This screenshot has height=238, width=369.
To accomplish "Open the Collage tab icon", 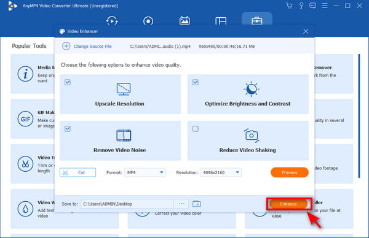I will coord(221,21).
